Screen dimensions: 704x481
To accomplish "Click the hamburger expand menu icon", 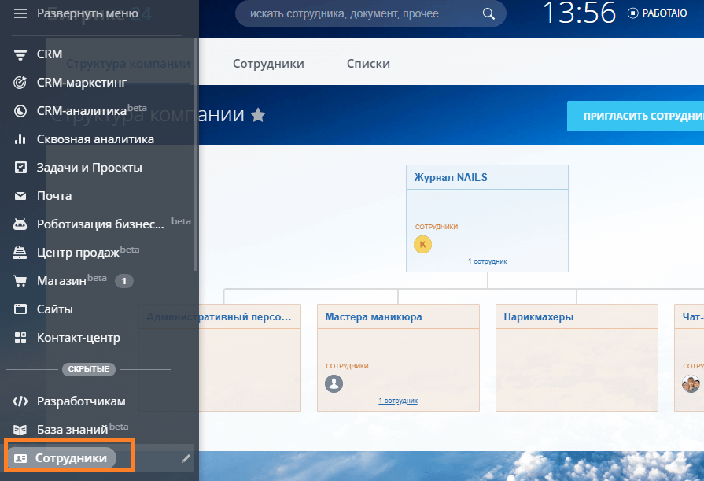I will pos(20,13).
